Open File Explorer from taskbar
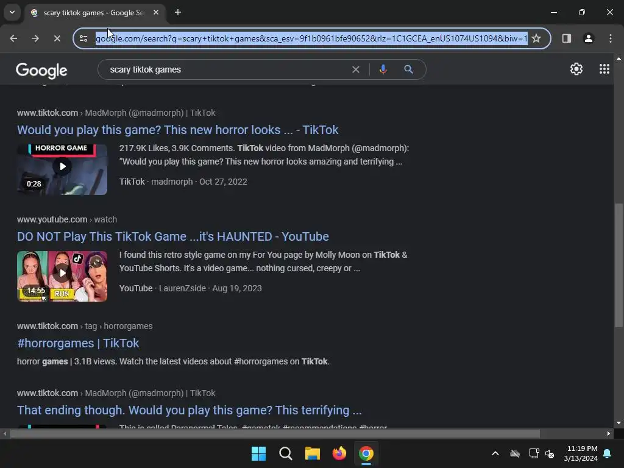 pos(313,453)
